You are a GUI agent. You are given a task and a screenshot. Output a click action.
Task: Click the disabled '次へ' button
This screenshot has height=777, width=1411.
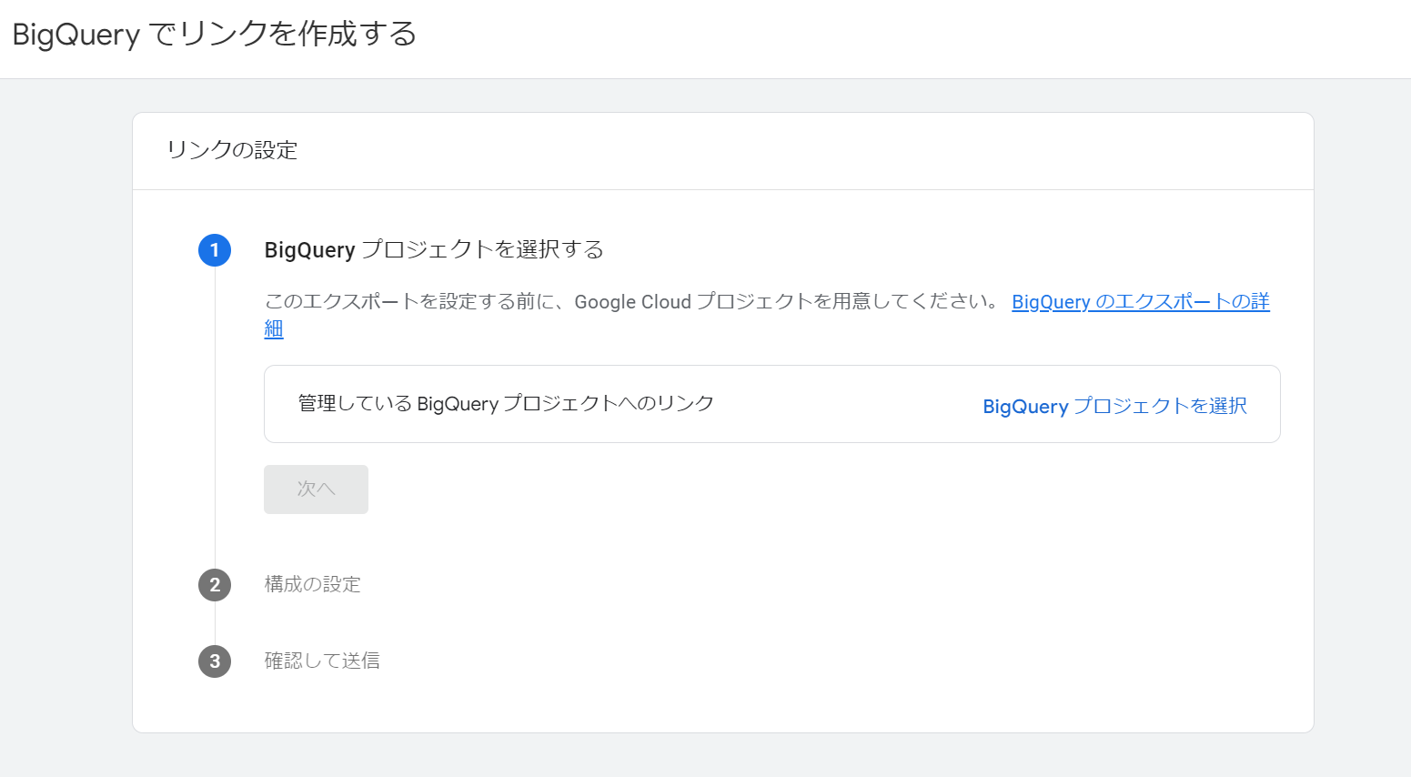(316, 489)
